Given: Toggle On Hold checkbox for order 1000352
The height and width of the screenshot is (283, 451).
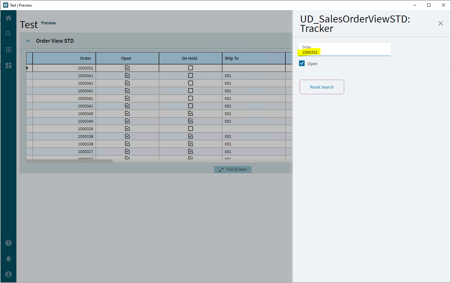Looking at the screenshot, I should 191,68.
